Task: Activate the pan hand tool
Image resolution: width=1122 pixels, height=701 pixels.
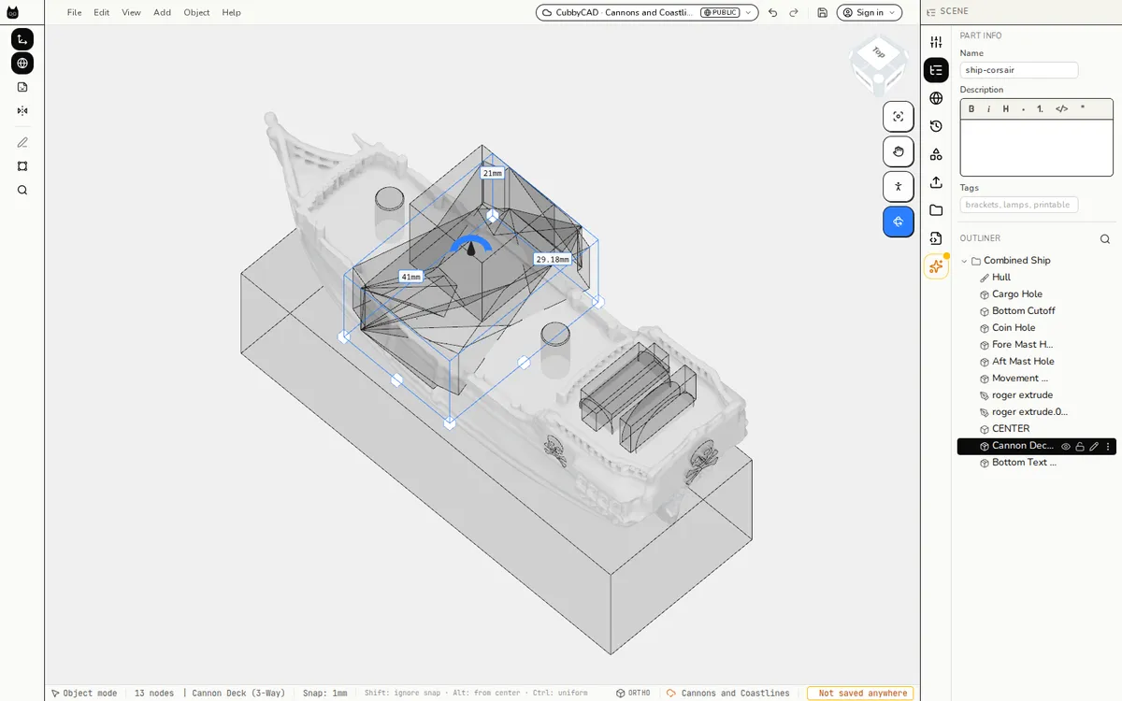Action: point(899,151)
